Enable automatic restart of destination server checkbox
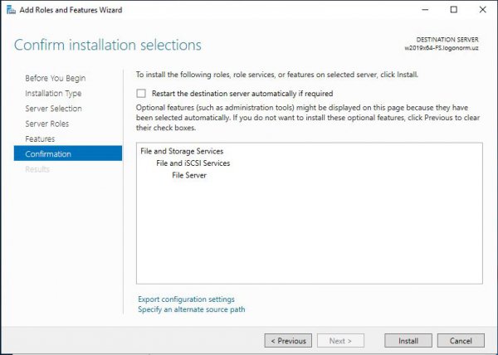This screenshot has height=355, width=498. pos(141,93)
